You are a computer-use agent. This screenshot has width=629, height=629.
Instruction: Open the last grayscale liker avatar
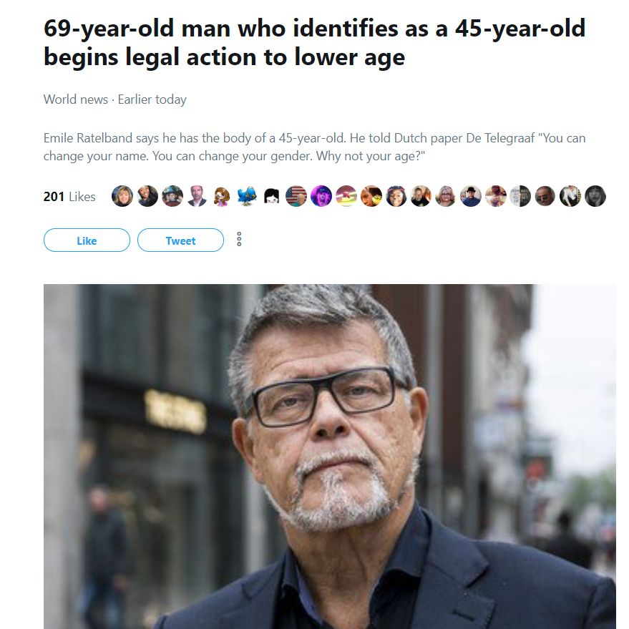click(x=595, y=196)
